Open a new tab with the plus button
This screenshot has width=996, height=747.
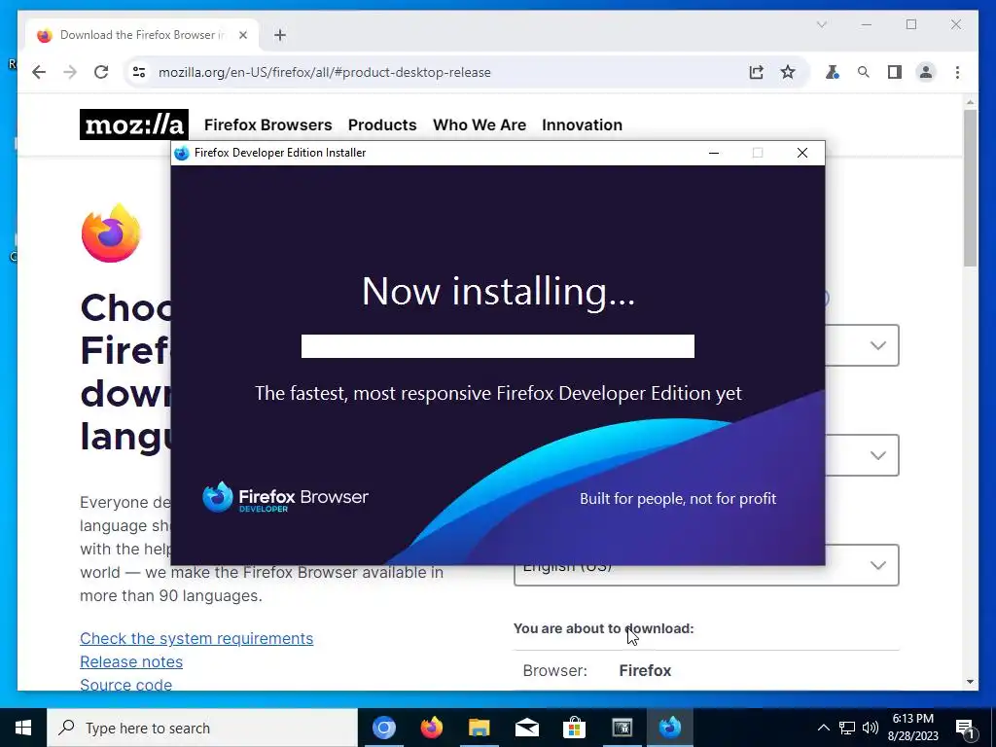point(280,35)
